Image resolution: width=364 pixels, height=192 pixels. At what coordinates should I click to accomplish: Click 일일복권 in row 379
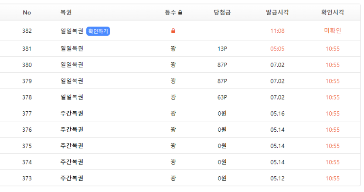point(72,81)
